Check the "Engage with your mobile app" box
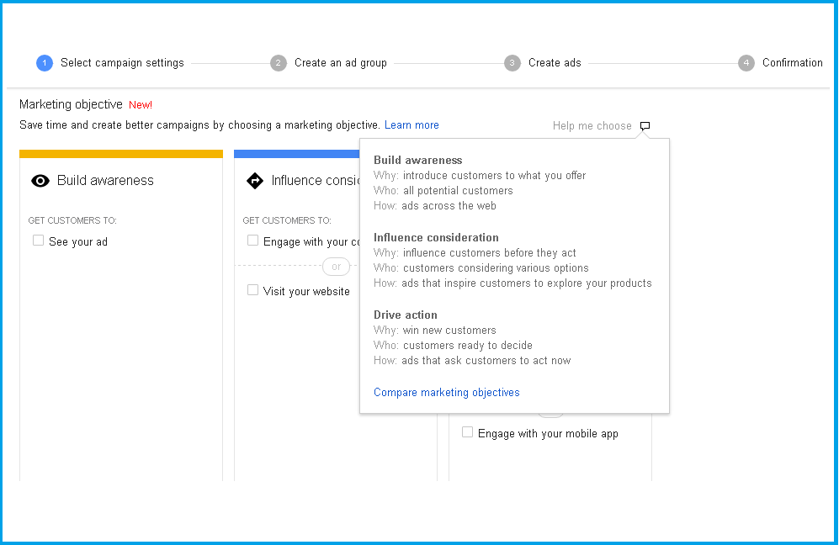This screenshot has width=839, height=545. 468,432
